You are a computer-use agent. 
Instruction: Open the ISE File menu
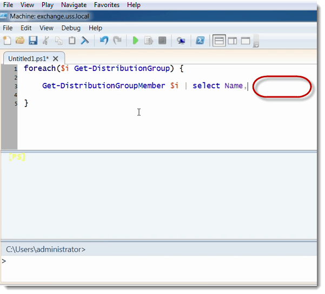pos(8,28)
